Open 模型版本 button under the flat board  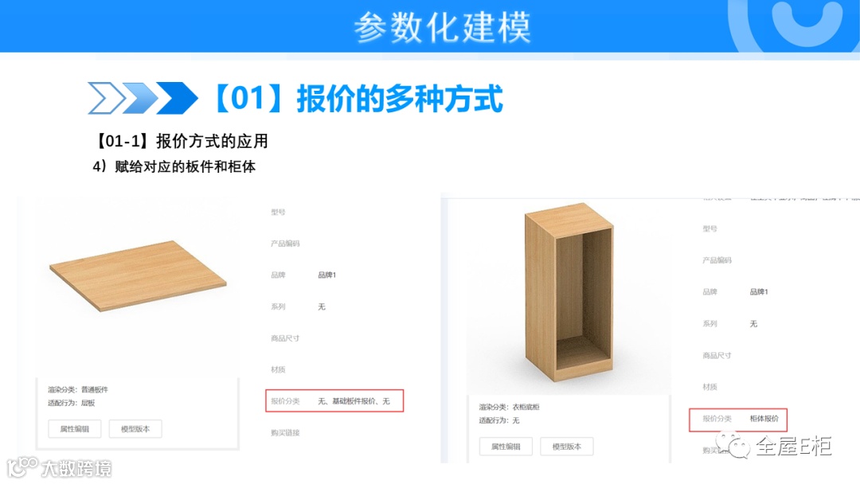pyautogui.click(x=135, y=428)
